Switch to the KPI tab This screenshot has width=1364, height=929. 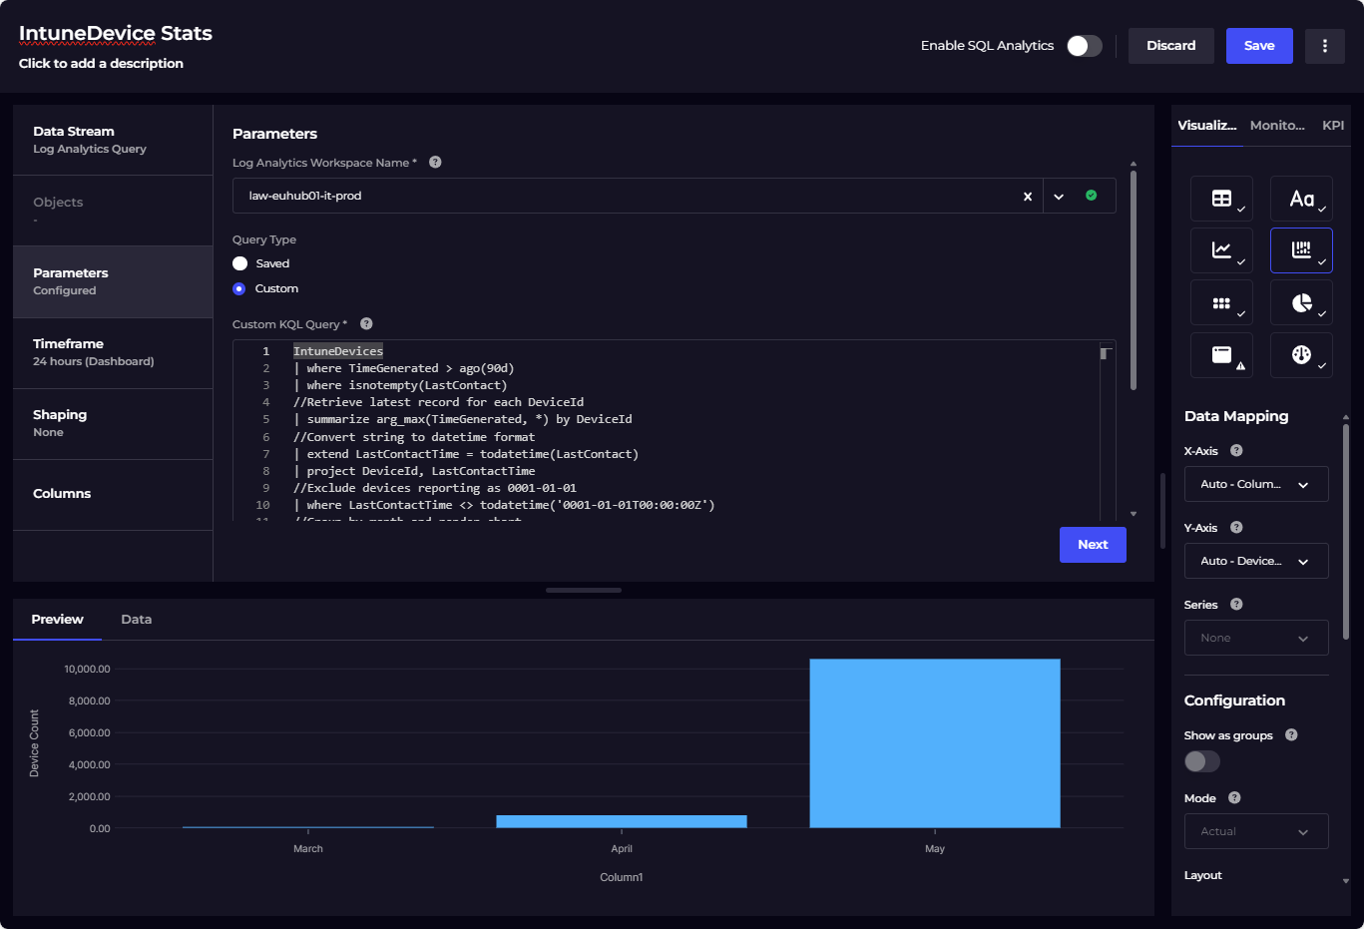pos(1333,126)
